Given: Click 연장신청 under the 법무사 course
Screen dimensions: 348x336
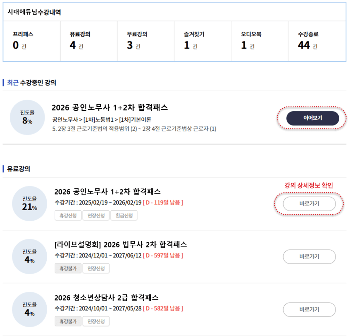Looking at the screenshot, I should tap(96, 268).
